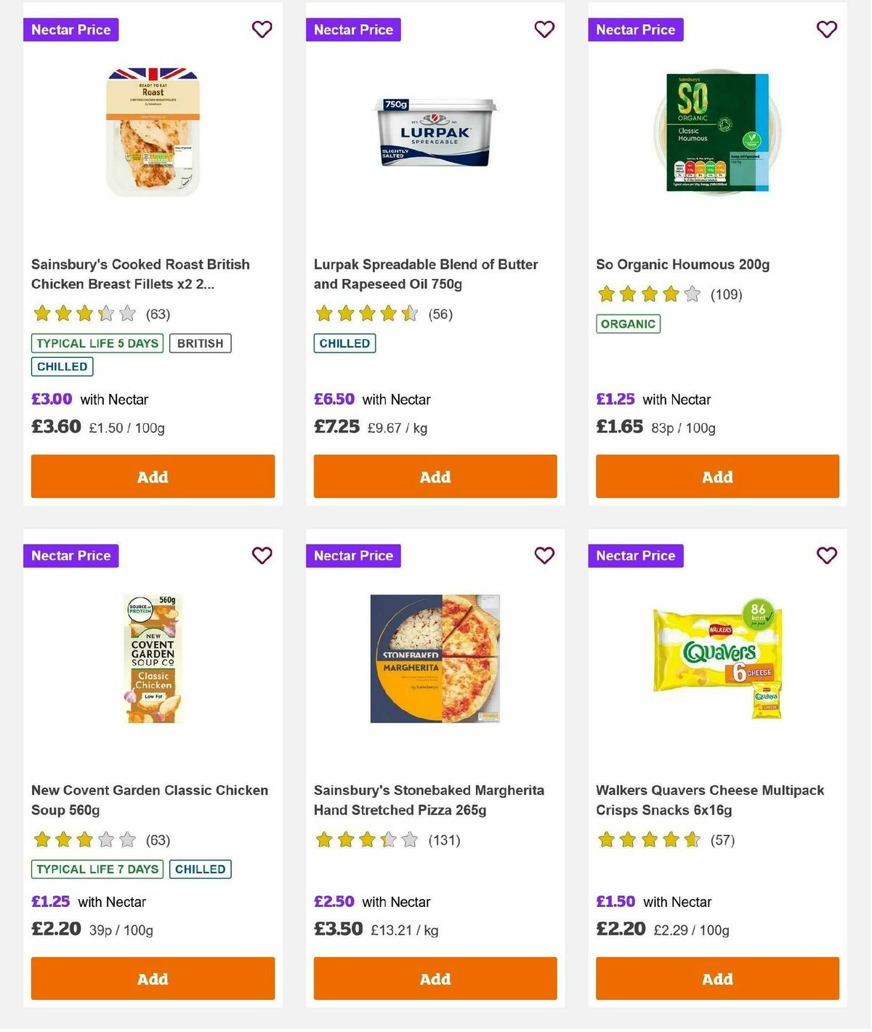Click the CHILLED tag under Lurpak
The image size is (872, 1032).
coord(344,342)
